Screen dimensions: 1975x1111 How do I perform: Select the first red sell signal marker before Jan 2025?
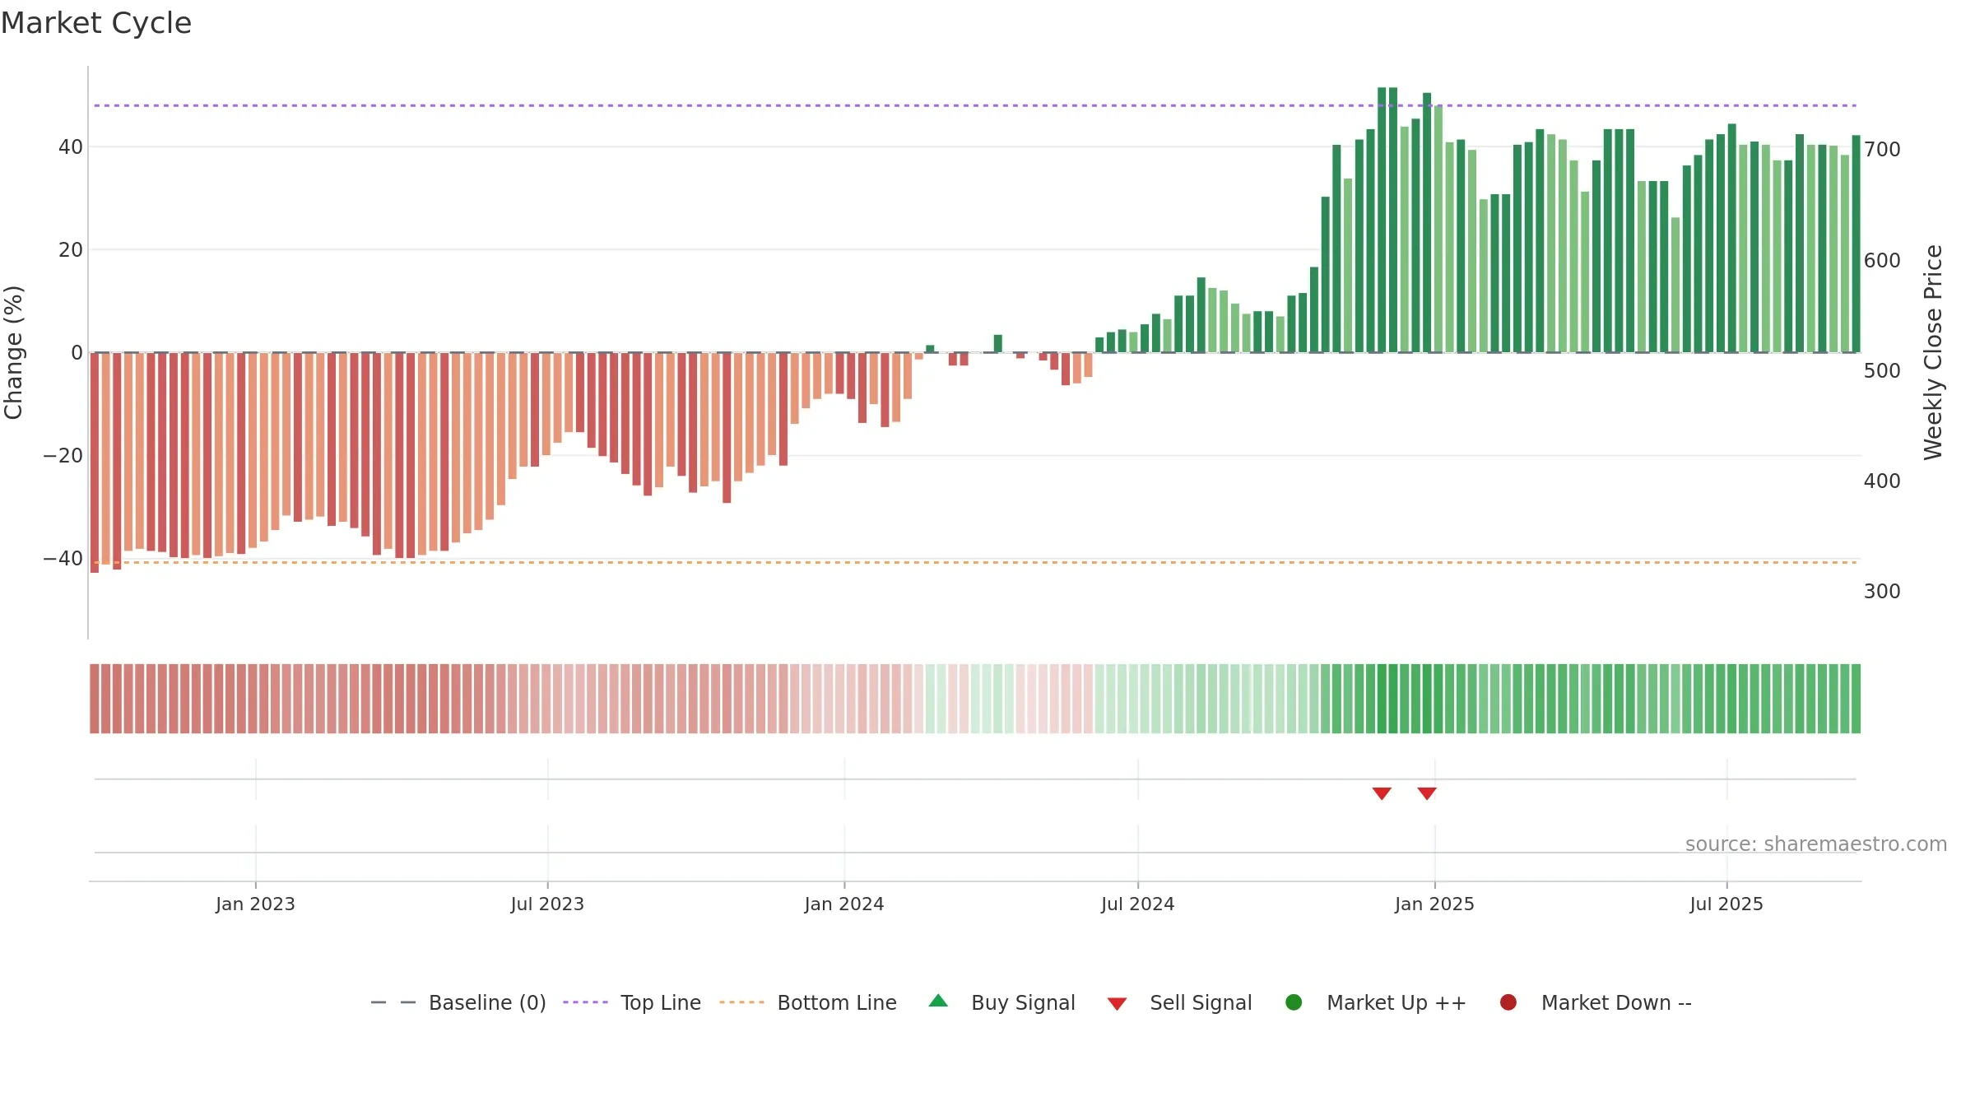pyautogui.click(x=1382, y=793)
